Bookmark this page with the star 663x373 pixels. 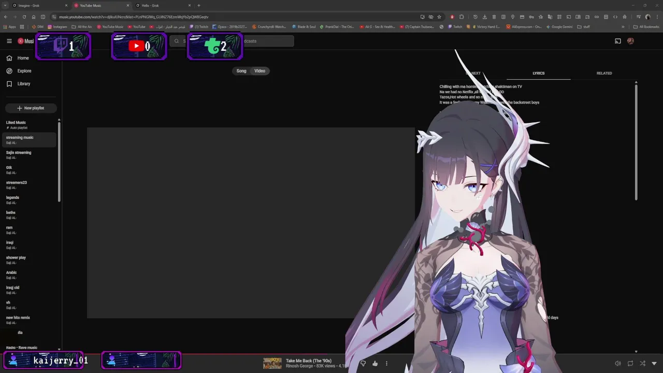pos(439,17)
